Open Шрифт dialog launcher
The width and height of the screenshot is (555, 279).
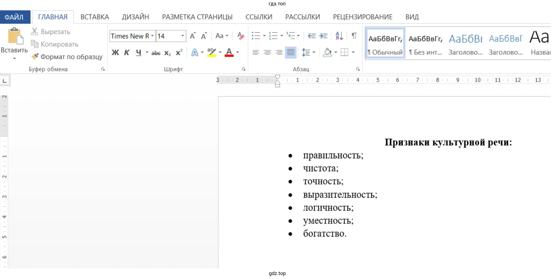[x=243, y=69]
